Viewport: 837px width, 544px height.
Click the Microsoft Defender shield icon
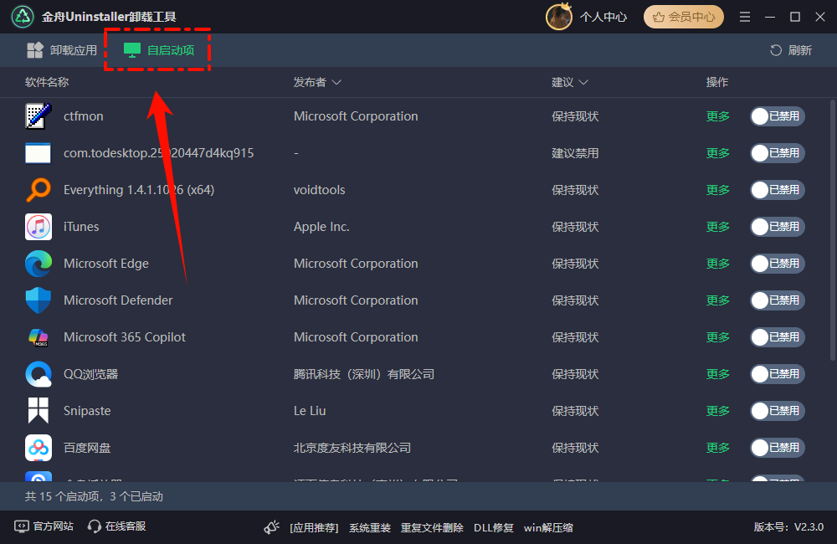point(39,300)
